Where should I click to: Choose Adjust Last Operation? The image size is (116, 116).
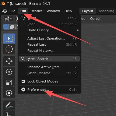[49, 38]
